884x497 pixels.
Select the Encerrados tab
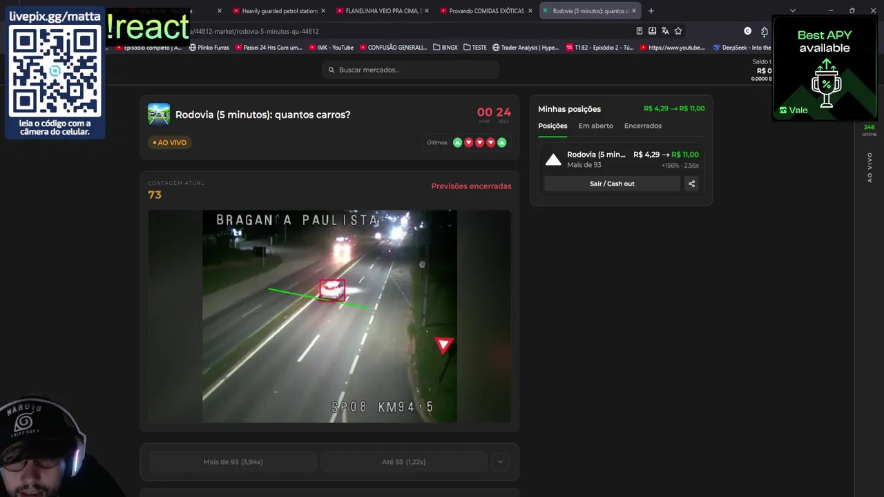(x=643, y=126)
